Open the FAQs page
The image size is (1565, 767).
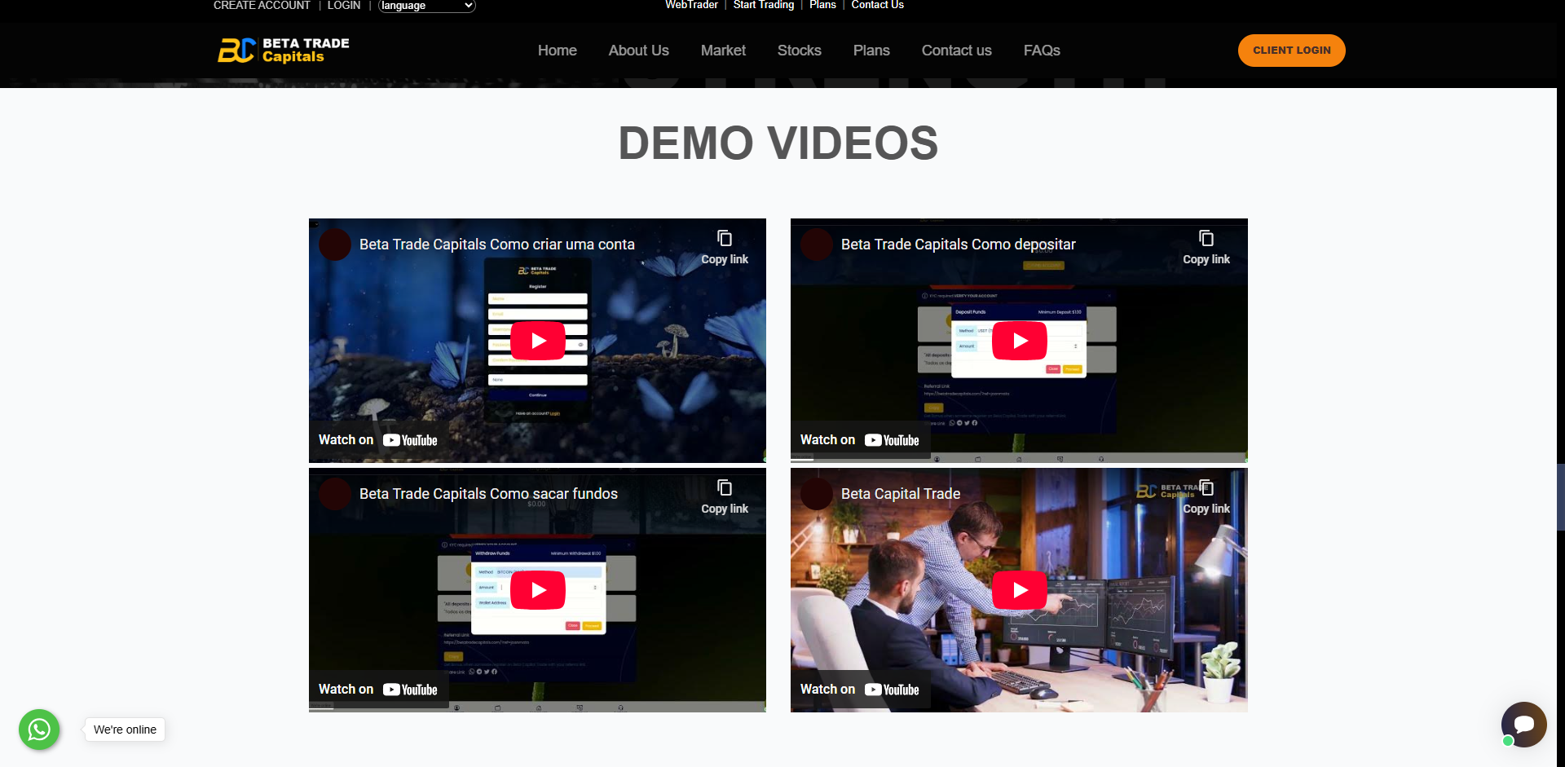click(x=1042, y=51)
